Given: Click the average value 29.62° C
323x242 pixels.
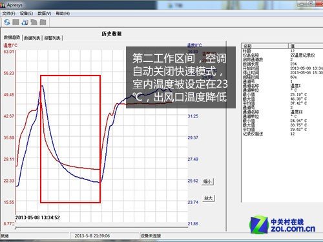Looking at the screenshot, I should [298, 129].
